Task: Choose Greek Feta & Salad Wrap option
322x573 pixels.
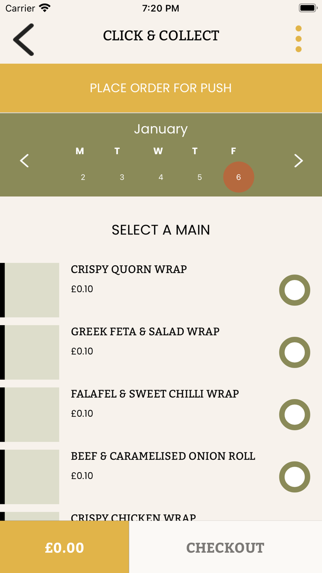Action: [294, 352]
